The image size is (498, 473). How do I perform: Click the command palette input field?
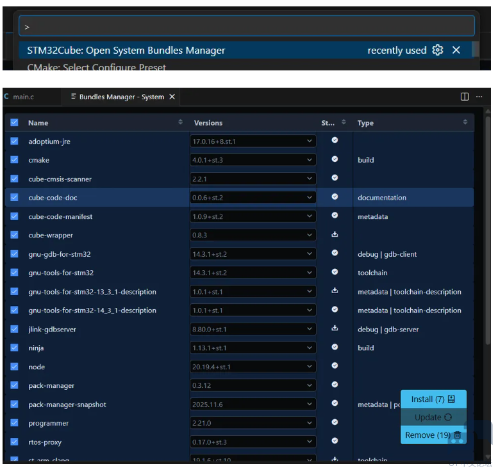tap(247, 26)
